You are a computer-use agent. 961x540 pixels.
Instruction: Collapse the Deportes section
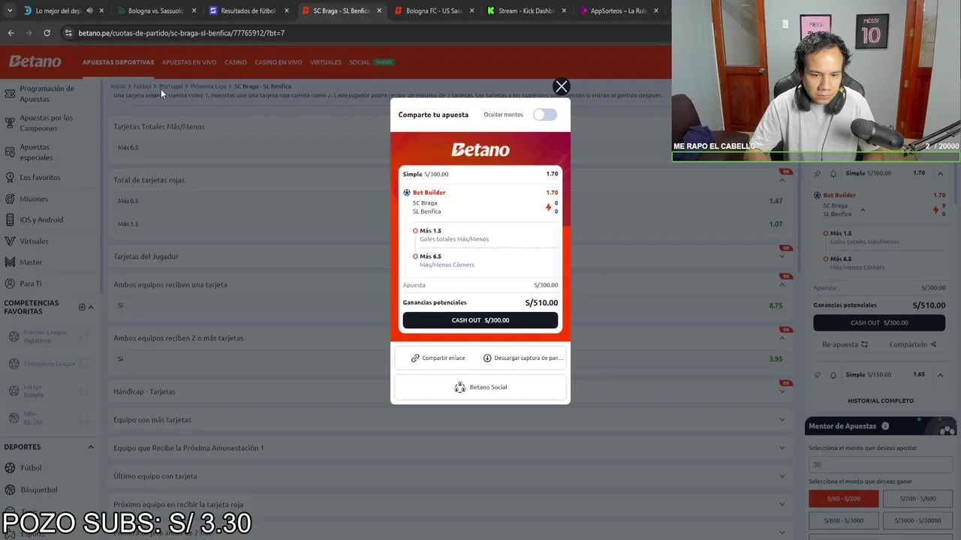(91, 447)
